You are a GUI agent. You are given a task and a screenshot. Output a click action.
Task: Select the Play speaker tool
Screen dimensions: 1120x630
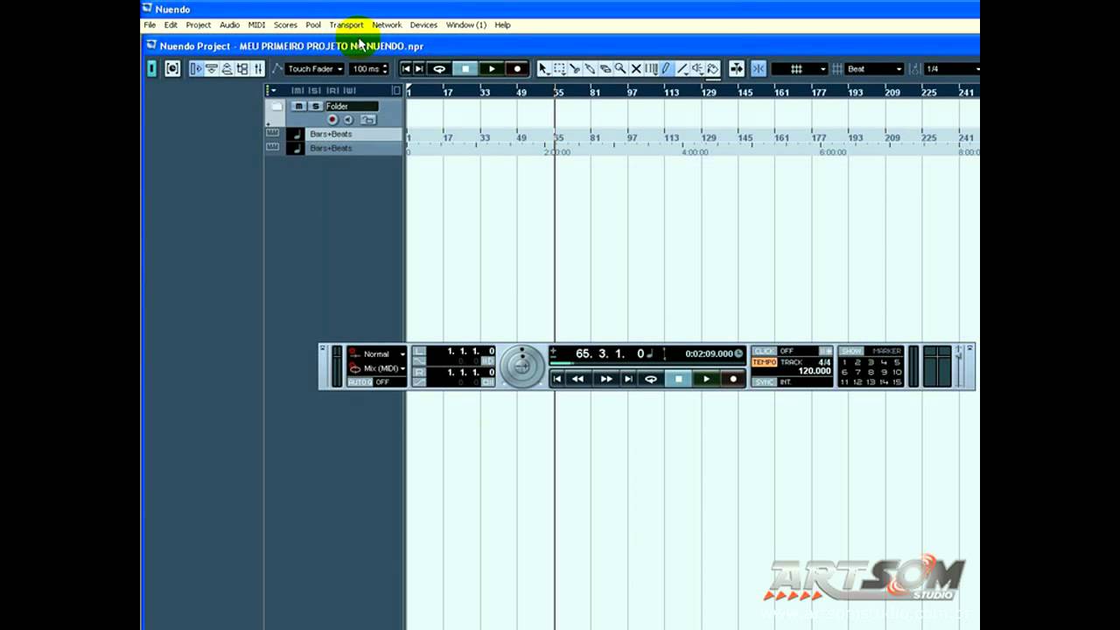point(697,68)
